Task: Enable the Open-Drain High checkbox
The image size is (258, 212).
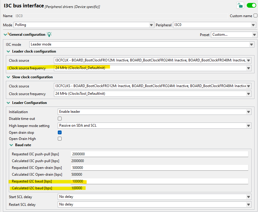Action: click(60, 139)
